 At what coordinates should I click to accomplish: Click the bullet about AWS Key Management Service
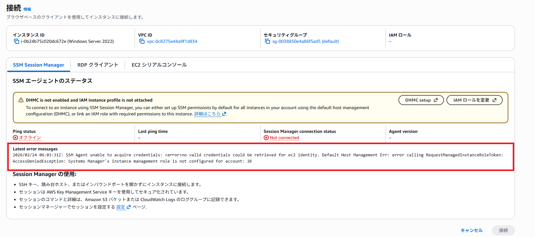[104, 192]
